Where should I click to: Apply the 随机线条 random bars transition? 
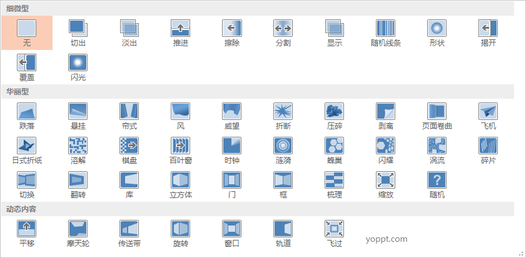(x=386, y=32)
